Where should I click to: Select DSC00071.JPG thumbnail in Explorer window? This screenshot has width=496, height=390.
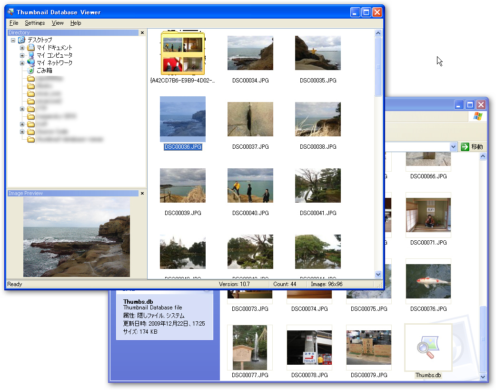(x=428, y=215)
